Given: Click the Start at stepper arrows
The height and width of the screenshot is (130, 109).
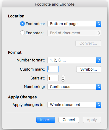Looking at the screenshot, I should (63, 78).
